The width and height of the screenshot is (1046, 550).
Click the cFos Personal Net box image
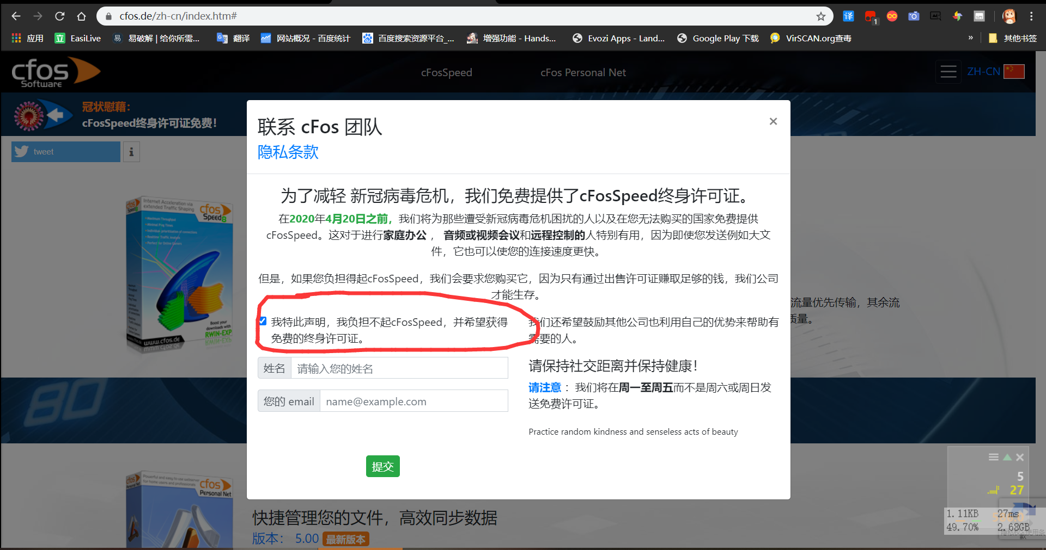180,509
